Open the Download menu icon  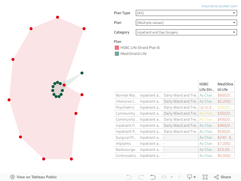191,177
